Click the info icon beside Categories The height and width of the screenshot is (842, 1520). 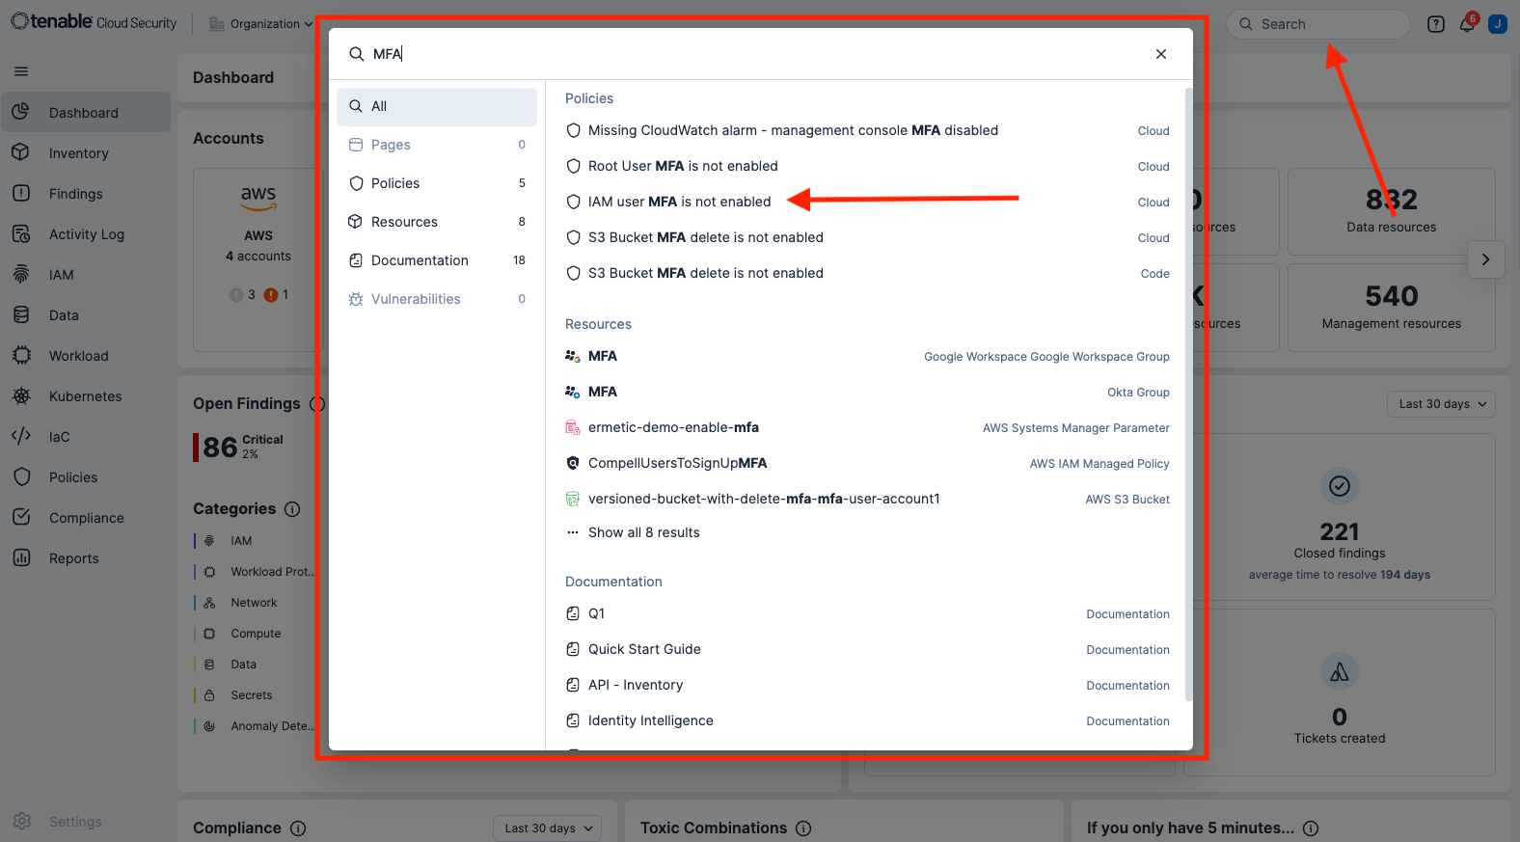coord(292,509)
